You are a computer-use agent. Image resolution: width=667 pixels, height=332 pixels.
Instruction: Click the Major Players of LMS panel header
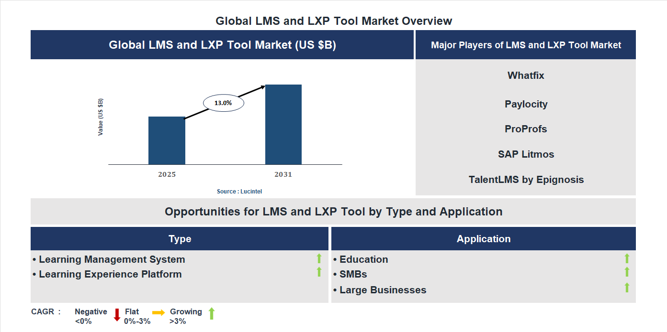pos(525,44)
